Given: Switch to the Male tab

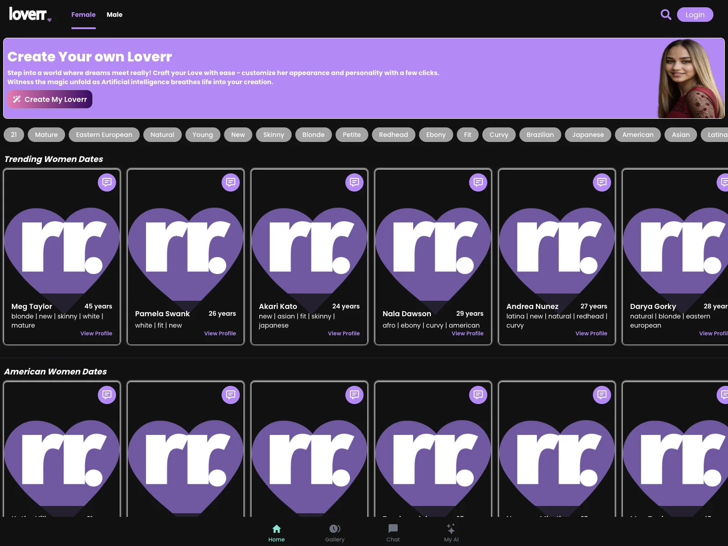Looking at the screenshot, I should click(115, 15).
